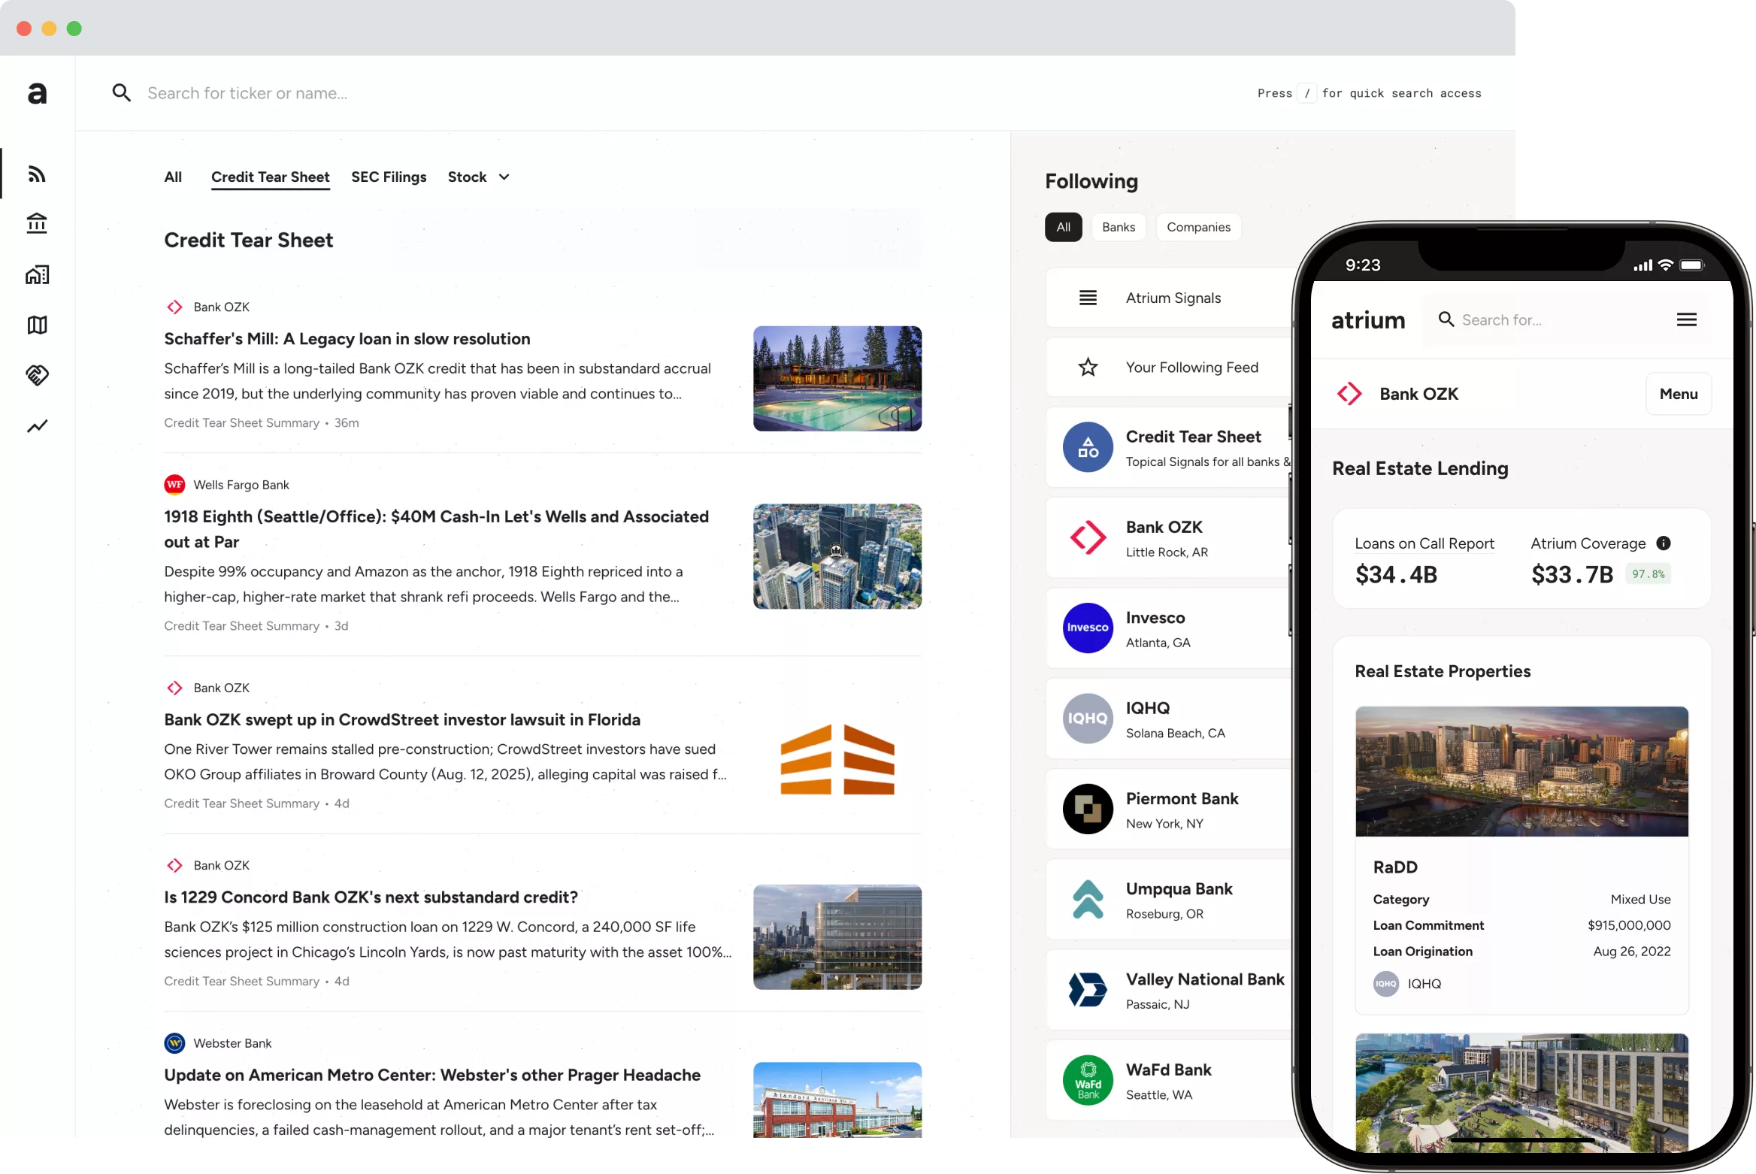Click the 97.8% coverage badge
The image size is (1756, 1174).
[x=1649, y=573]
